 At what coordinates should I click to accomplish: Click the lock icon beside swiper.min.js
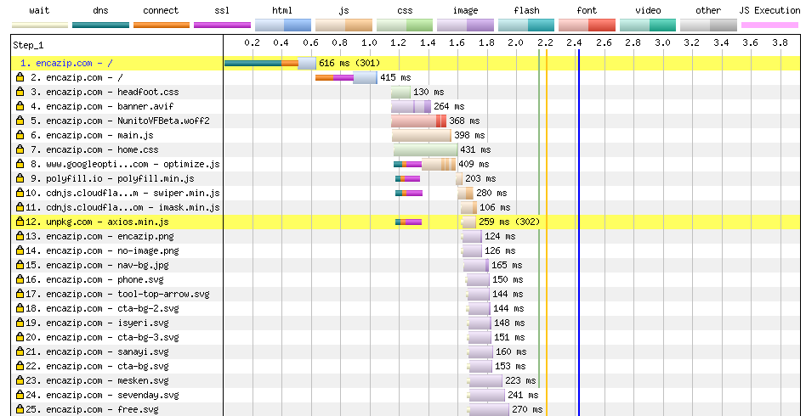point(20,193)
